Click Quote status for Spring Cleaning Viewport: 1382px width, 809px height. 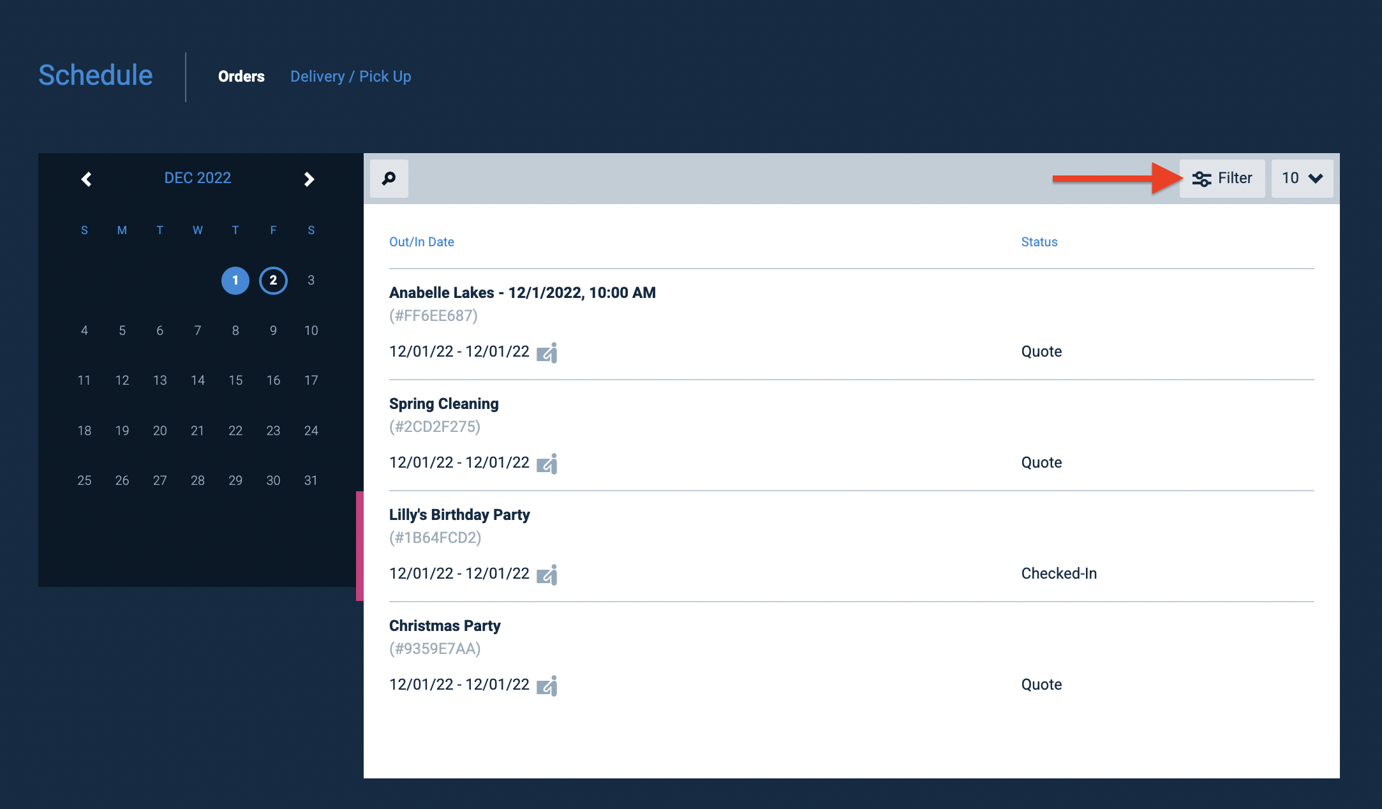point(1041,463)
